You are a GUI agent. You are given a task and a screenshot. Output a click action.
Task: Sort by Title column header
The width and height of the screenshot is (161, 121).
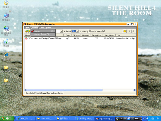click(x=126, y=35)
